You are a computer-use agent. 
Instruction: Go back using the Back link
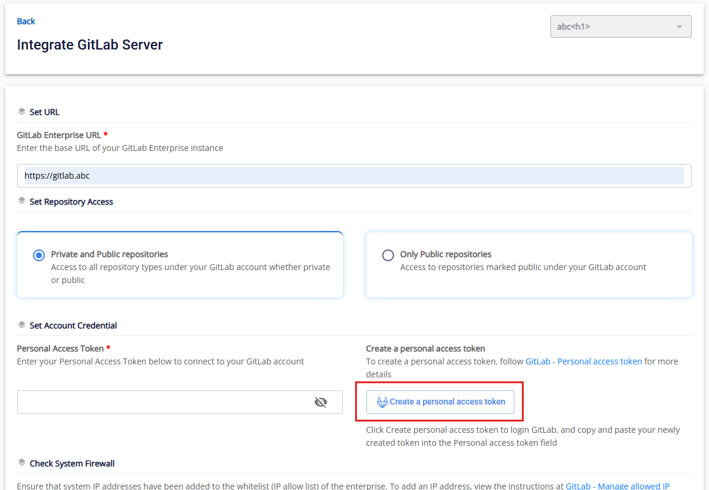(x=26, y=21)
